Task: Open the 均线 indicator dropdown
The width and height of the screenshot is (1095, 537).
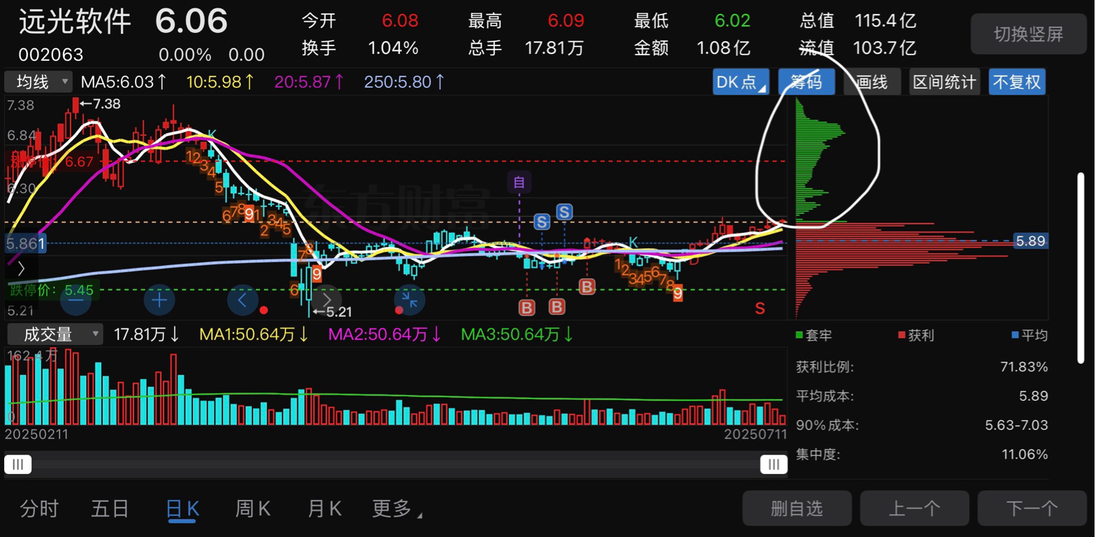Action: [38, 82]
